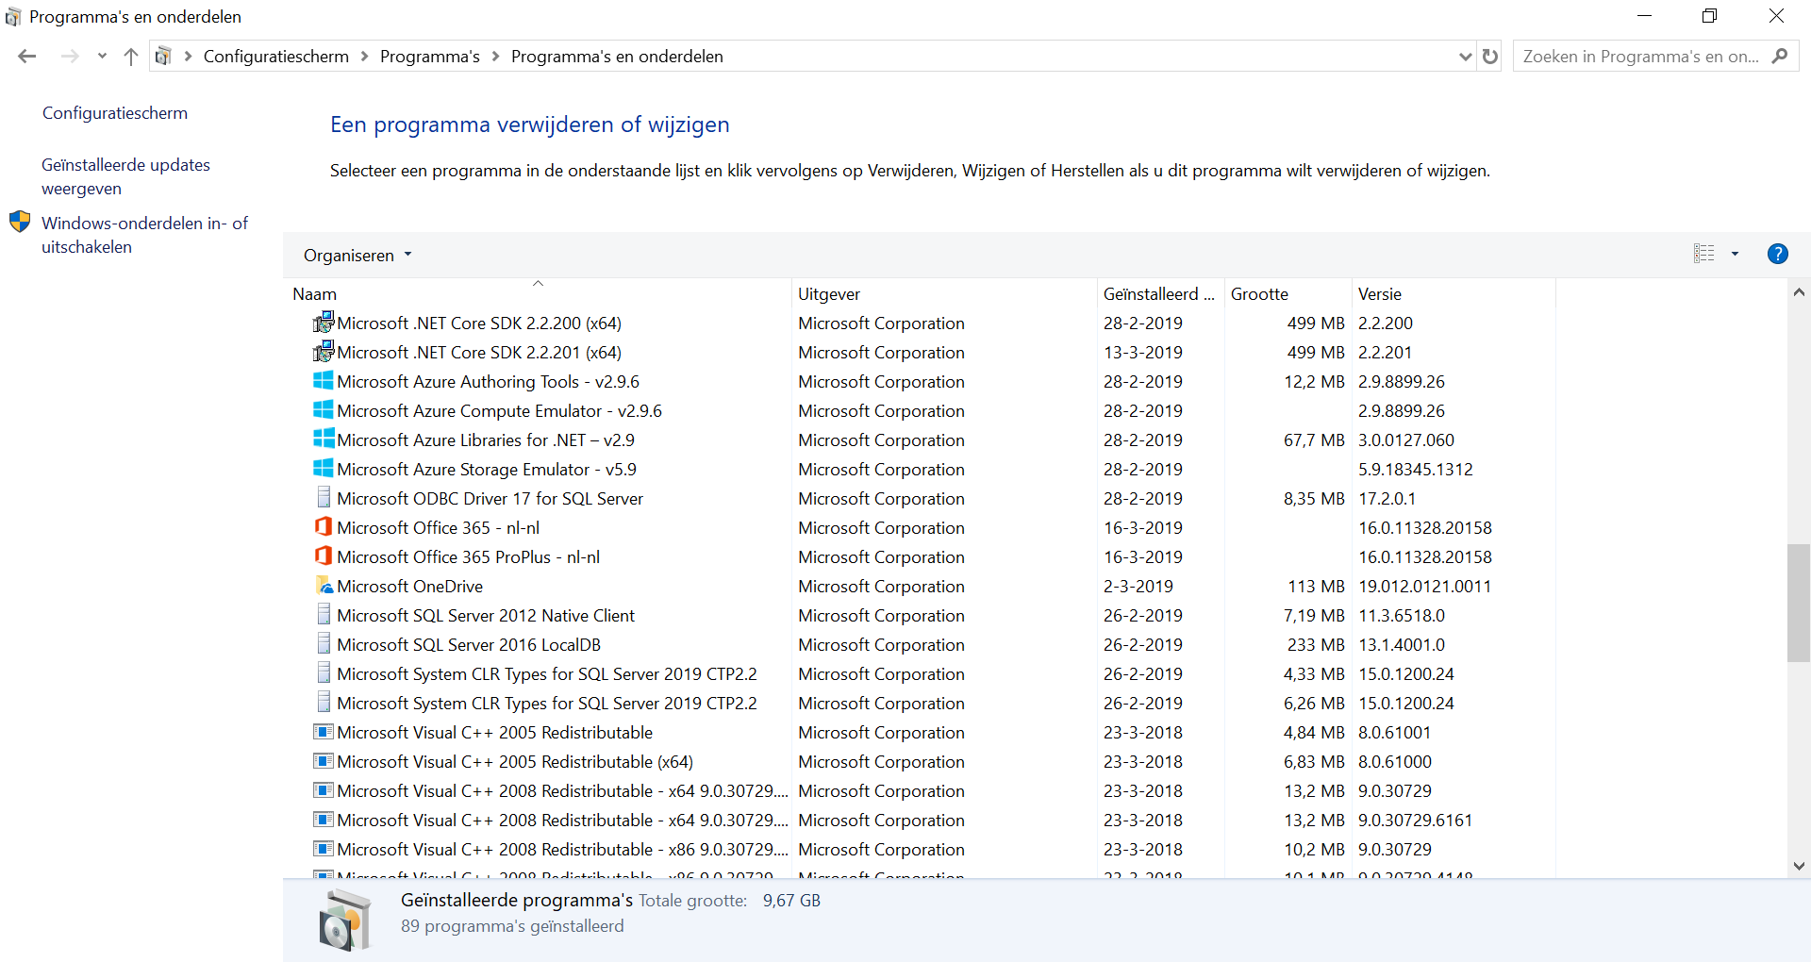
Task: Click version 19.012.0121.0011 cell
Action: (1424, 586)
